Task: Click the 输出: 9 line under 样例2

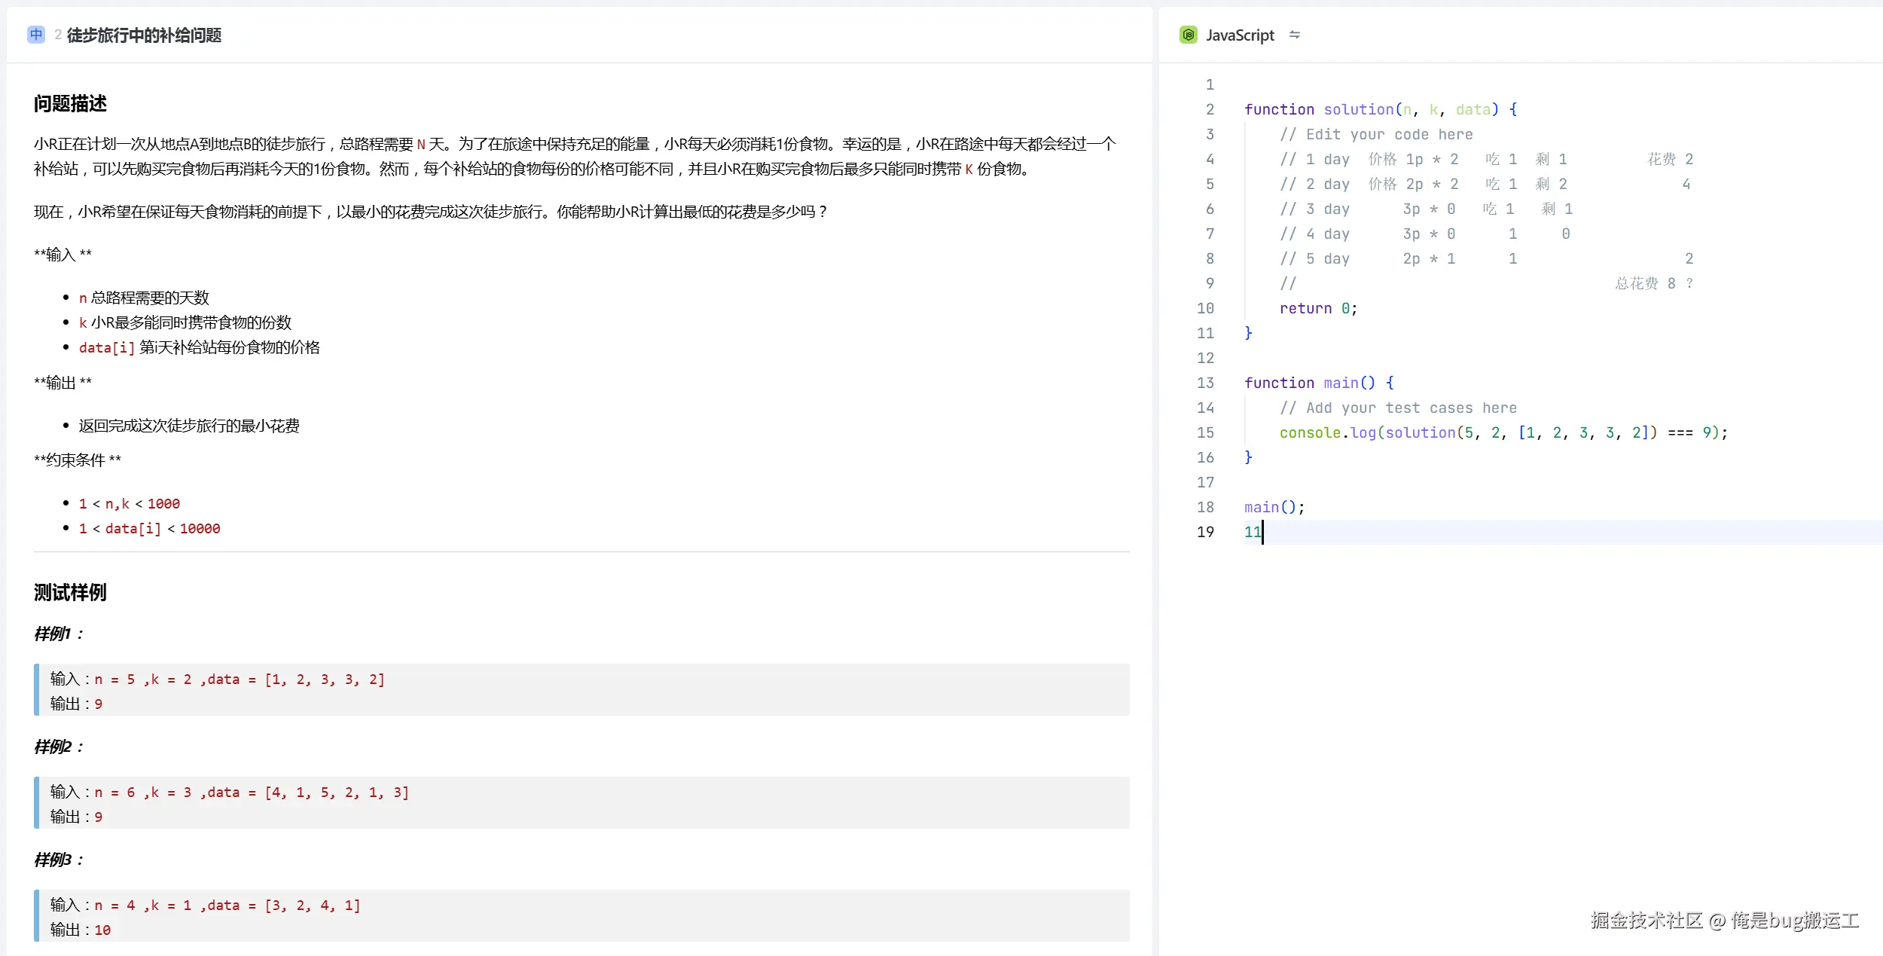Action: [x=76, y=817]
